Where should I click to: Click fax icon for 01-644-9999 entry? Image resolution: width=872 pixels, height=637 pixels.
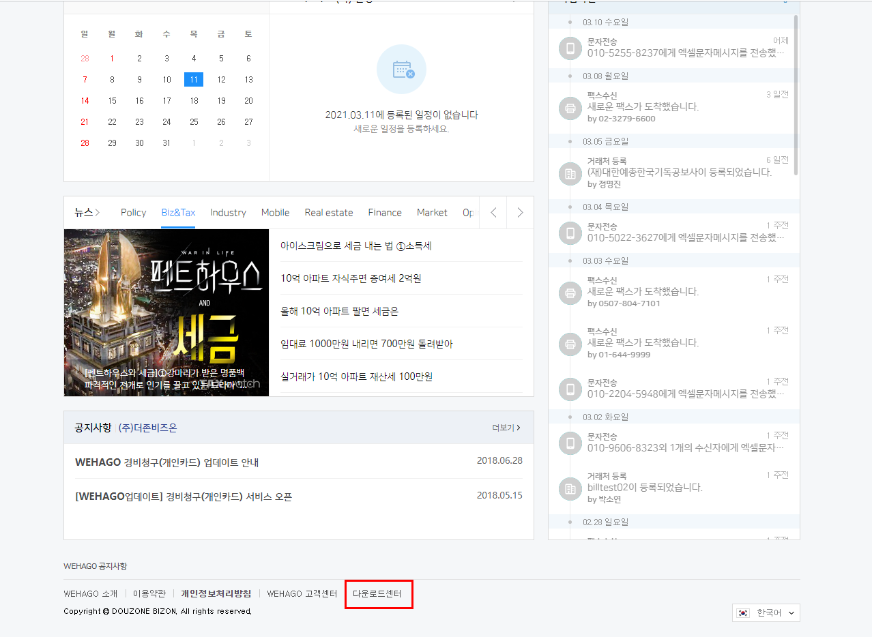(570, 344)
